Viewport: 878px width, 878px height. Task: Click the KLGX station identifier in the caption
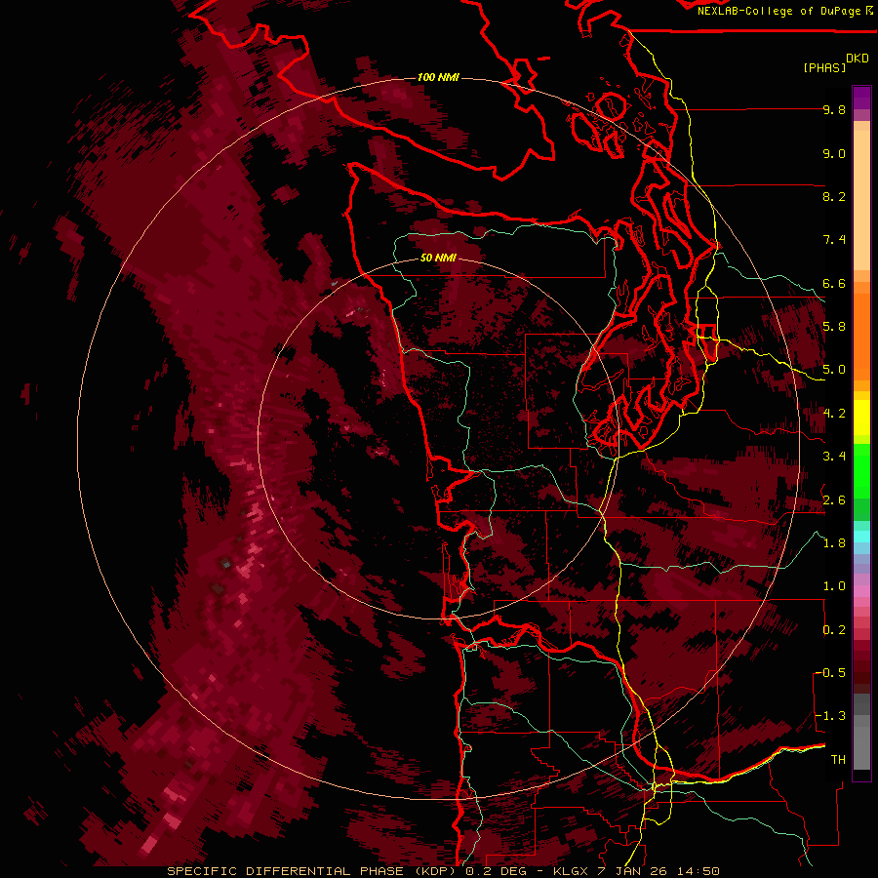(571, 871)
